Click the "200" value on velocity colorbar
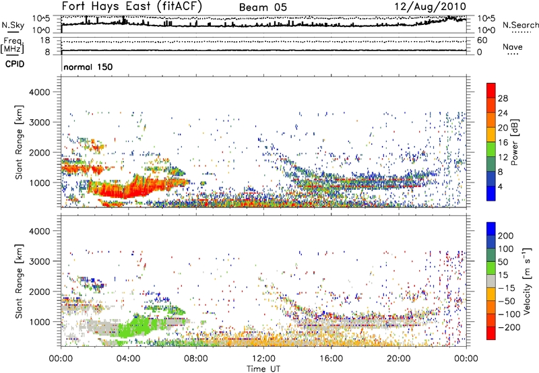 pyautogui.click(x=506, y=236)
